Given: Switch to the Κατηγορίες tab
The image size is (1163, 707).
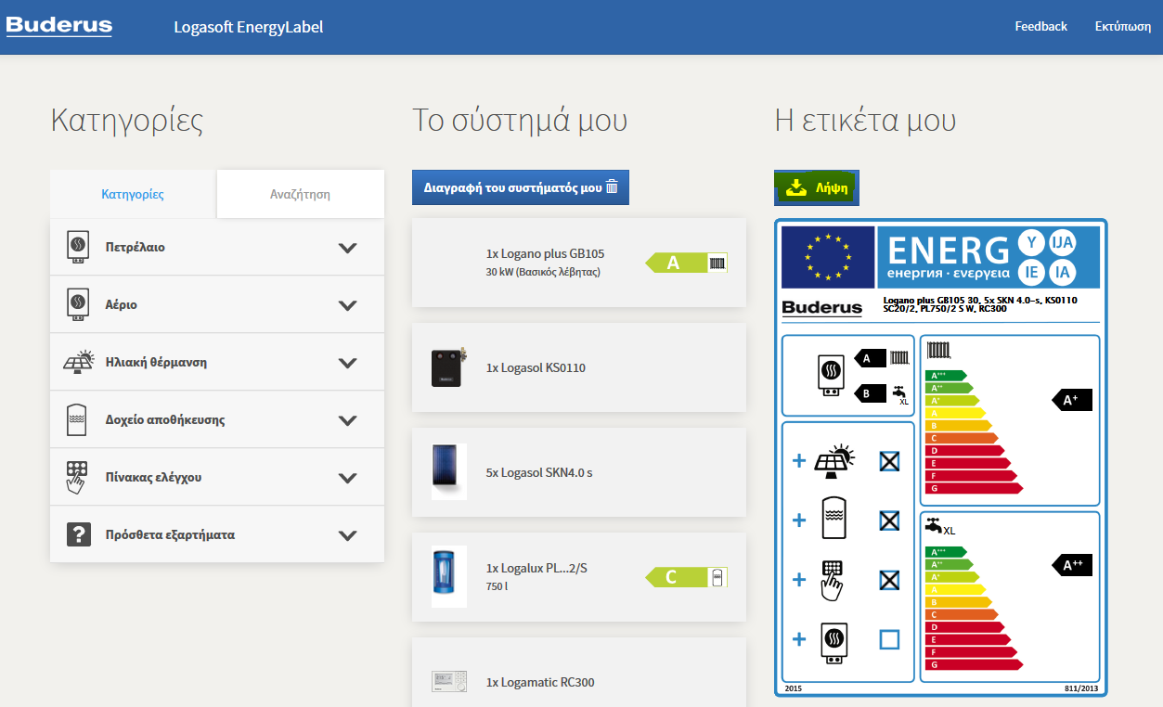Looking at the screenshot, I should 133,194.
